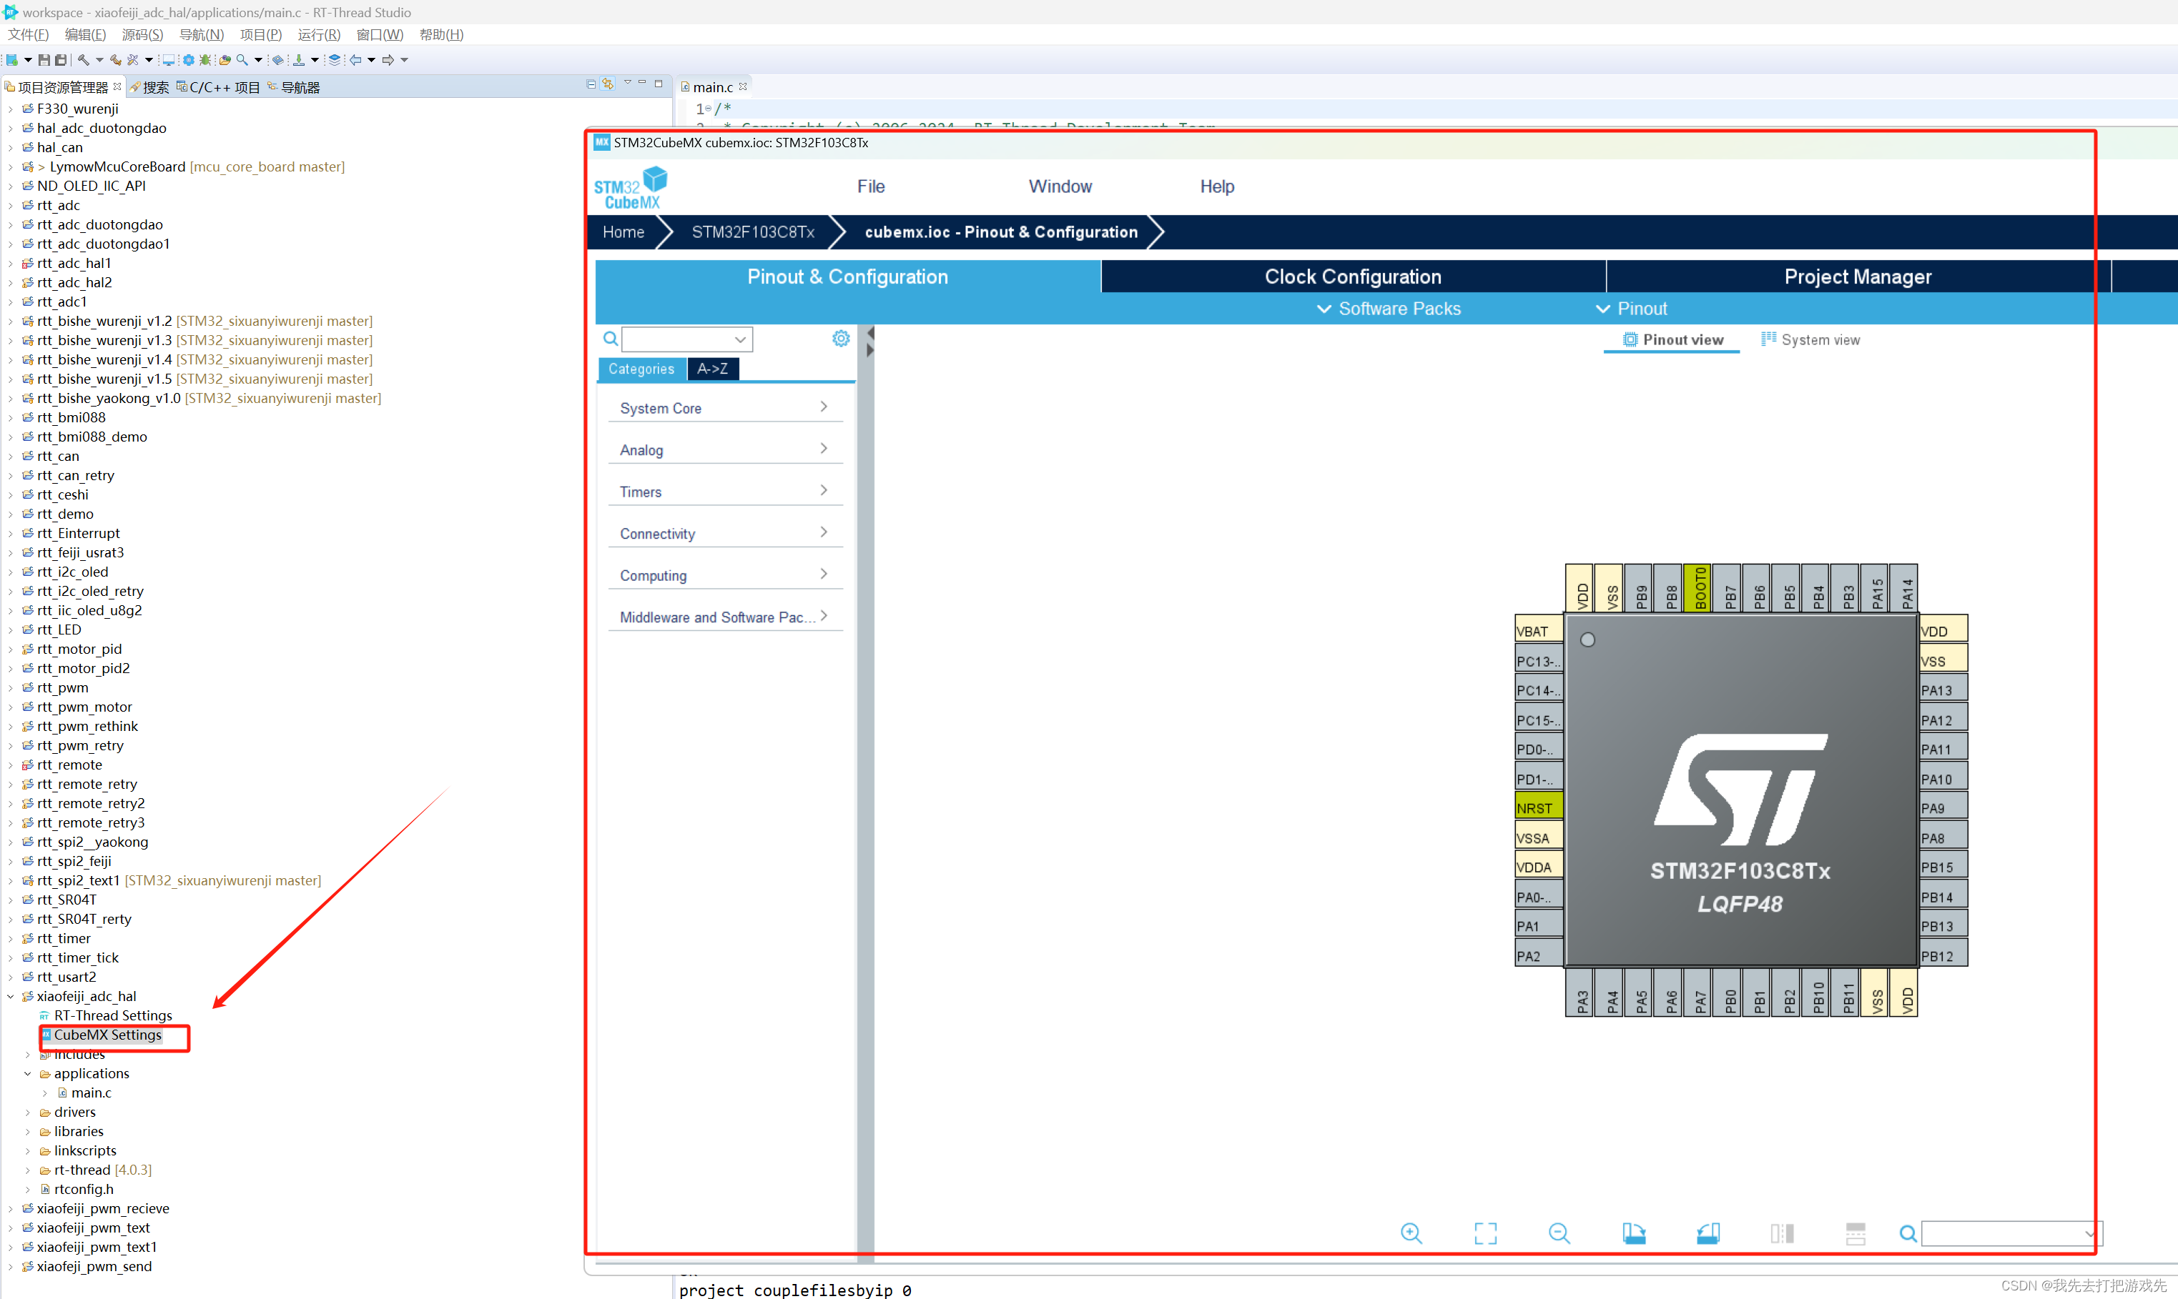Switch the list to Categories mode
The height and width of the screenshot is (1299, 2178).
point(641,369)
